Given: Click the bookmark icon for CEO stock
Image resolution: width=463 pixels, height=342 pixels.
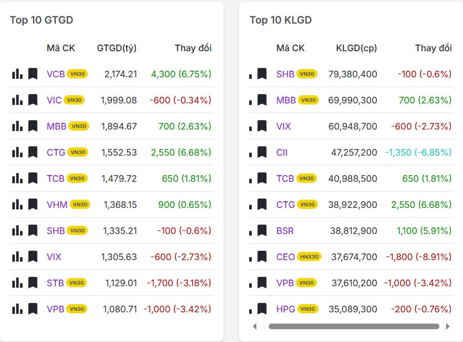Looking at the screenshot, I should tap(262, 256).
